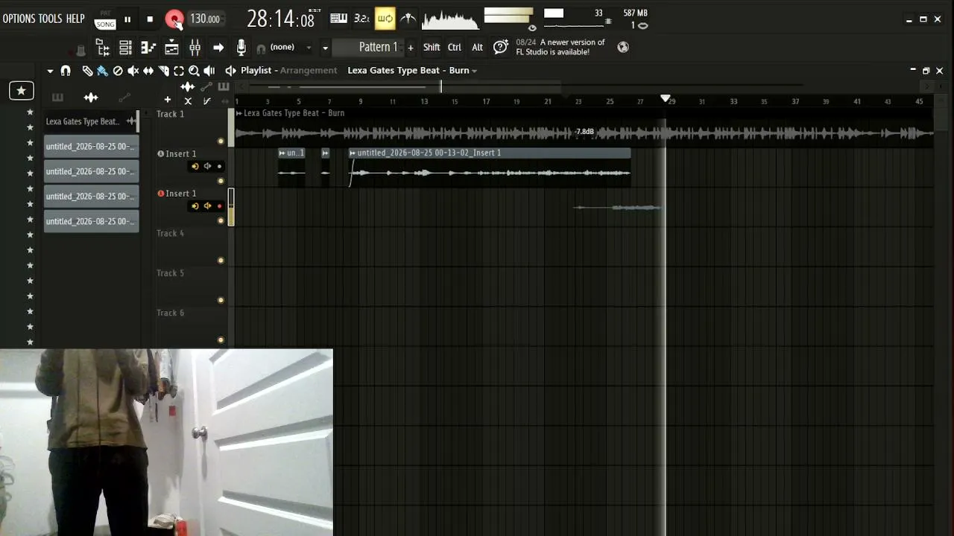
Task: Select the last untitled_2026-08-25 picker clip
Action: pos(91,222)
